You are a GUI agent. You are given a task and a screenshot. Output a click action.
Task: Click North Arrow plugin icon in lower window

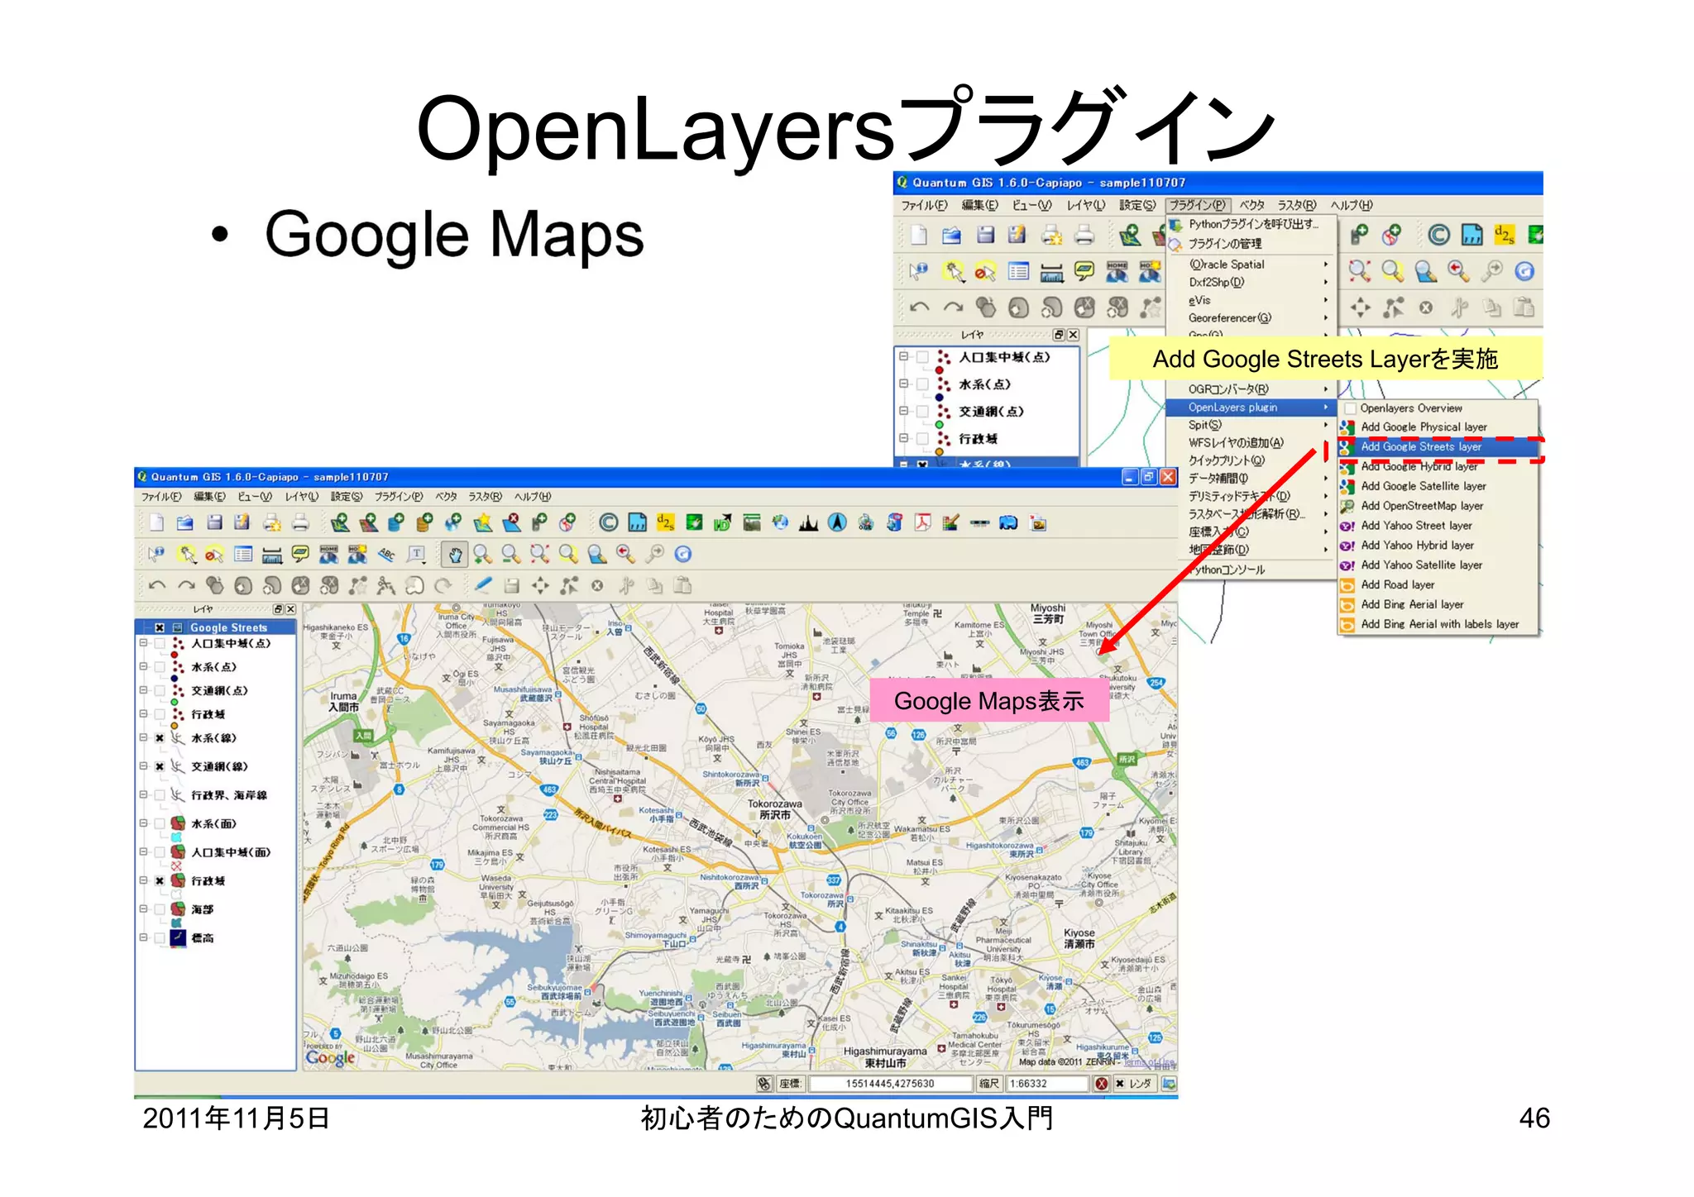point(837,522)
